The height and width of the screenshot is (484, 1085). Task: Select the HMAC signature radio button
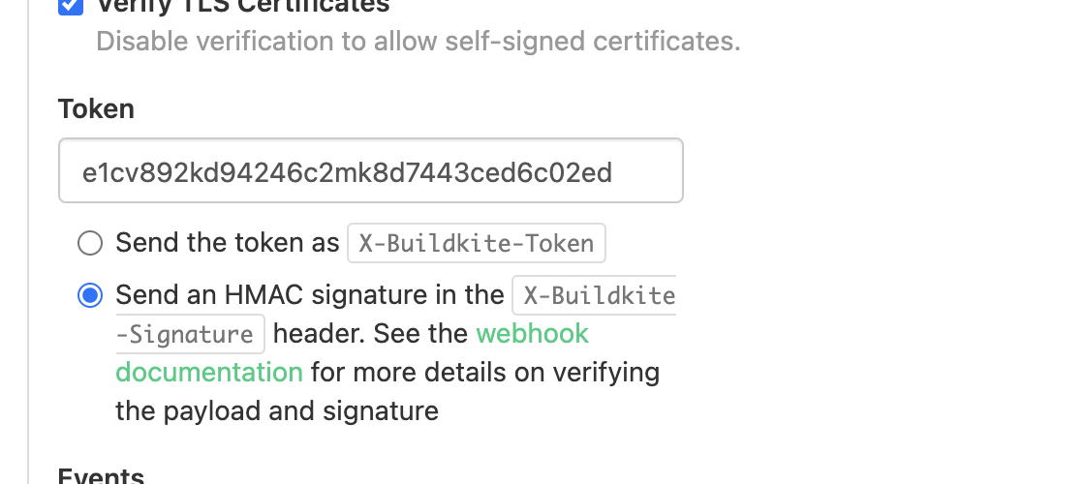pyautogui.click(x=90, y=295)
